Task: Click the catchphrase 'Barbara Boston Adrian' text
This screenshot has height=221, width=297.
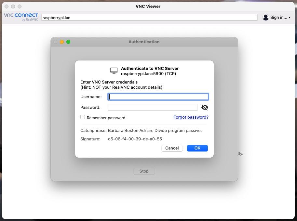Action: 130,131
